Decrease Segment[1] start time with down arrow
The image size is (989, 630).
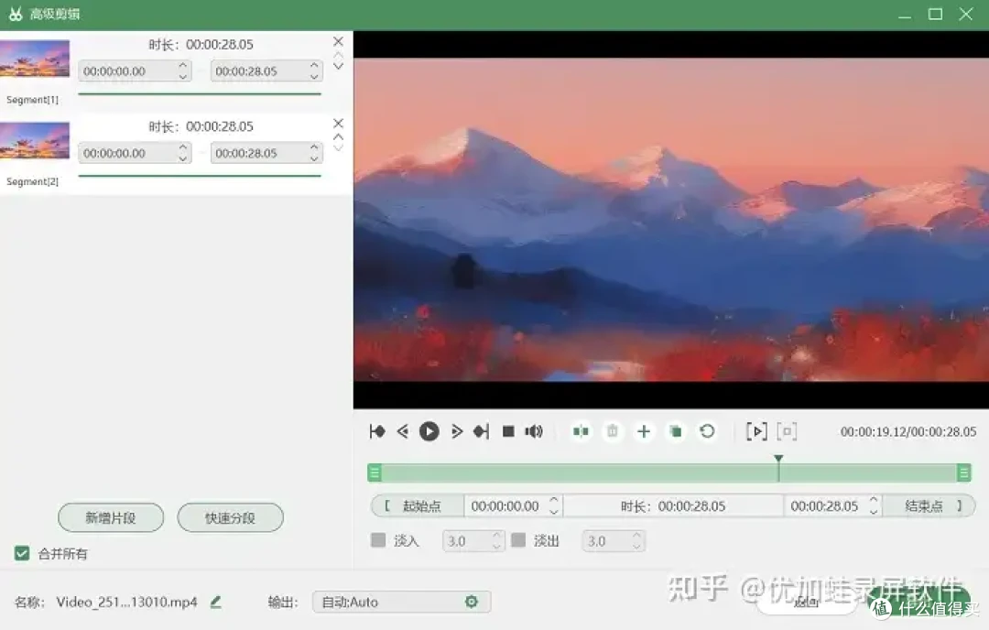pyautogui.click(x=183, y=77)
